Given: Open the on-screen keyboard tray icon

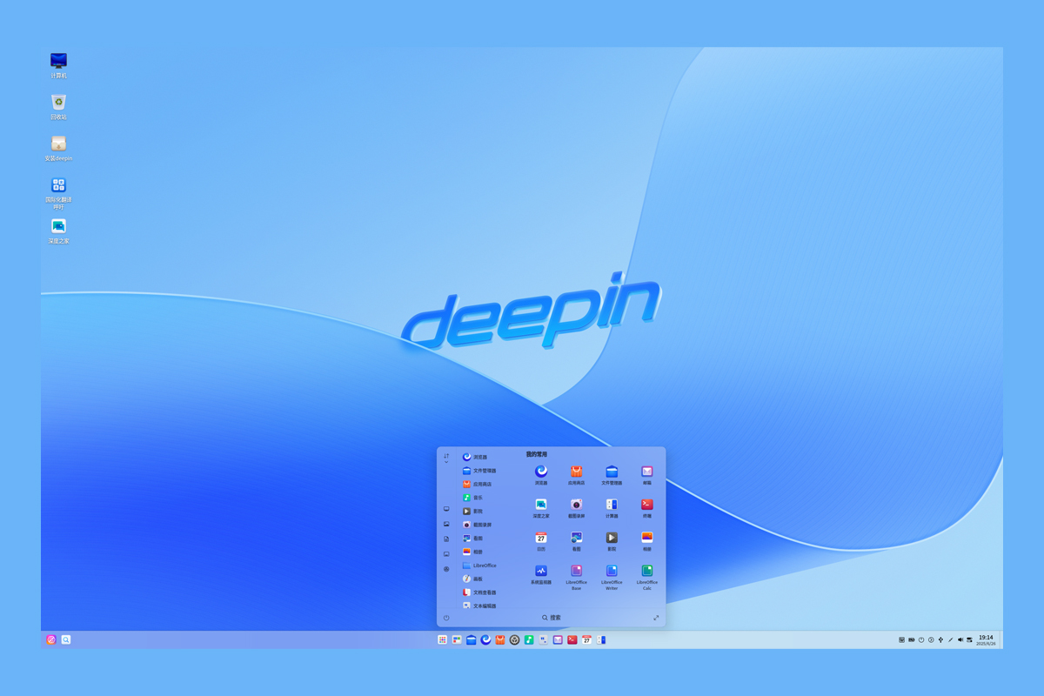Looking at the screenshot, I should point(901,639).
